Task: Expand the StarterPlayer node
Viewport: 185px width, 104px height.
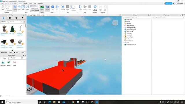Action: point(123,37)
